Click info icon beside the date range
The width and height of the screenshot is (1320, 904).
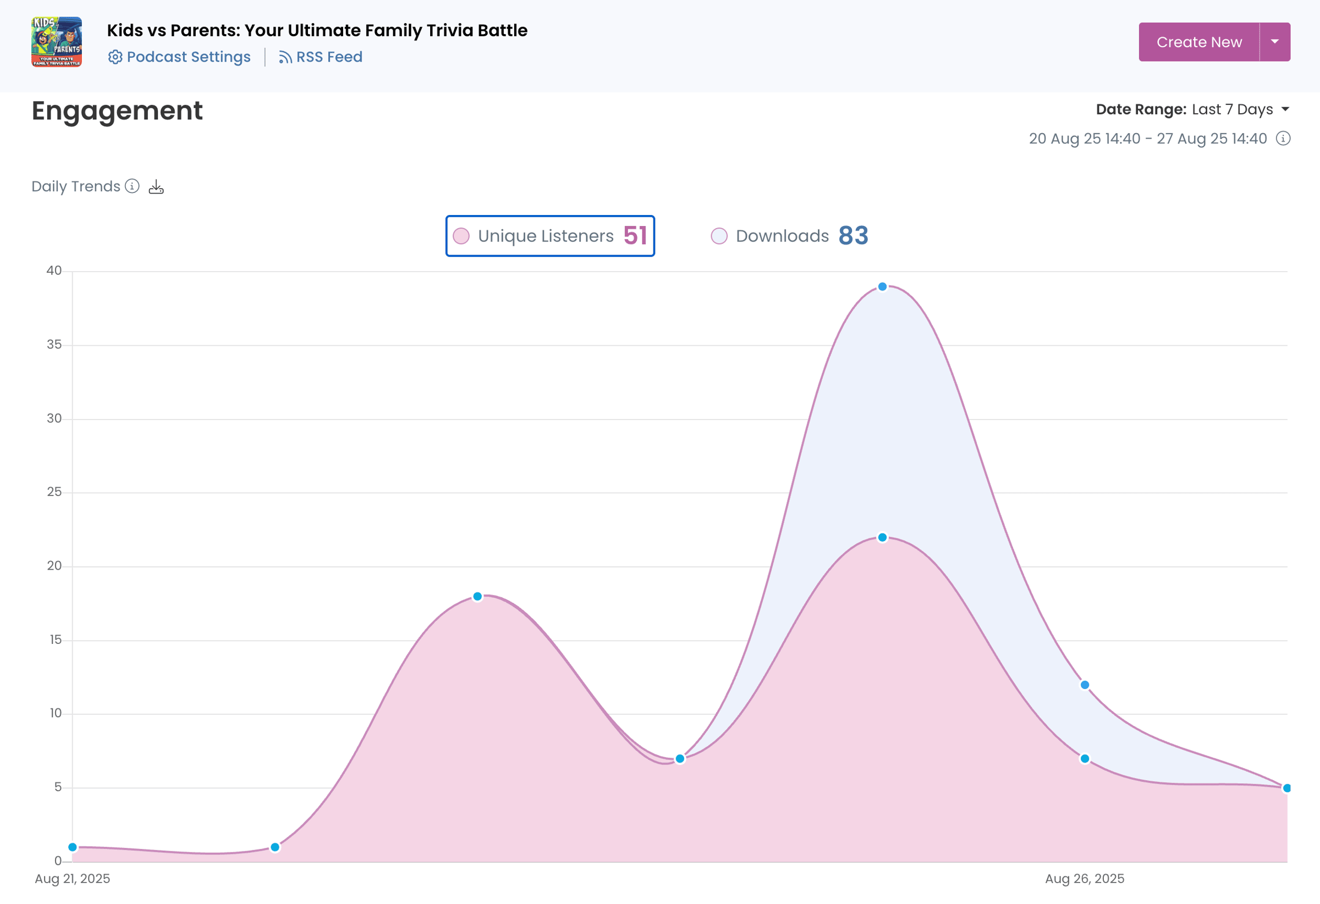coord(1283,139)
